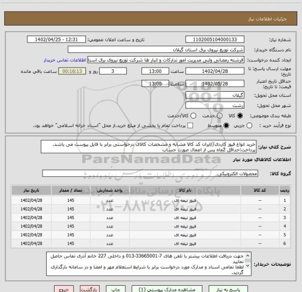Click the تاریخ نیاز column header
The width and height of the screenshot is (302, 292).
31,190
